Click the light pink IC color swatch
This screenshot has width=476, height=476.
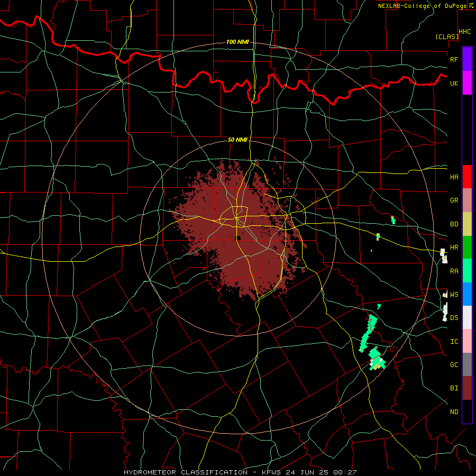click(x=467, y=341)
